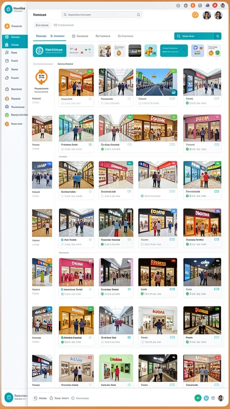This screenshot has width=230, height=409.
Task: Expand the tag badge on the blue-sky street card
Action: [x=174, y=71]
